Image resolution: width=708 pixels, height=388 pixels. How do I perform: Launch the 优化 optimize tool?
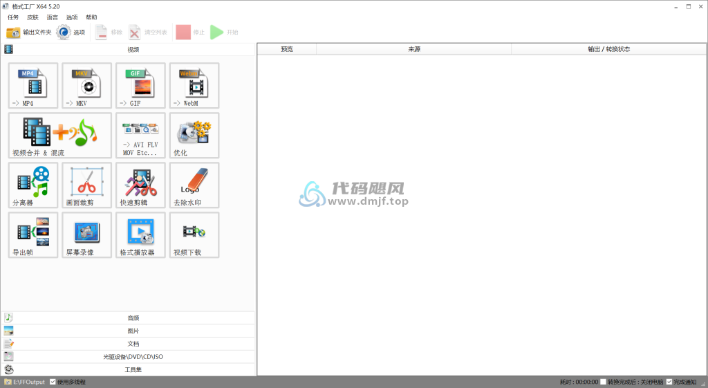tap(194, 135)
